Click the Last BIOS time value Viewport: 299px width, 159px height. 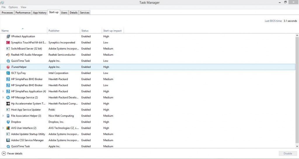pos(290,21)
